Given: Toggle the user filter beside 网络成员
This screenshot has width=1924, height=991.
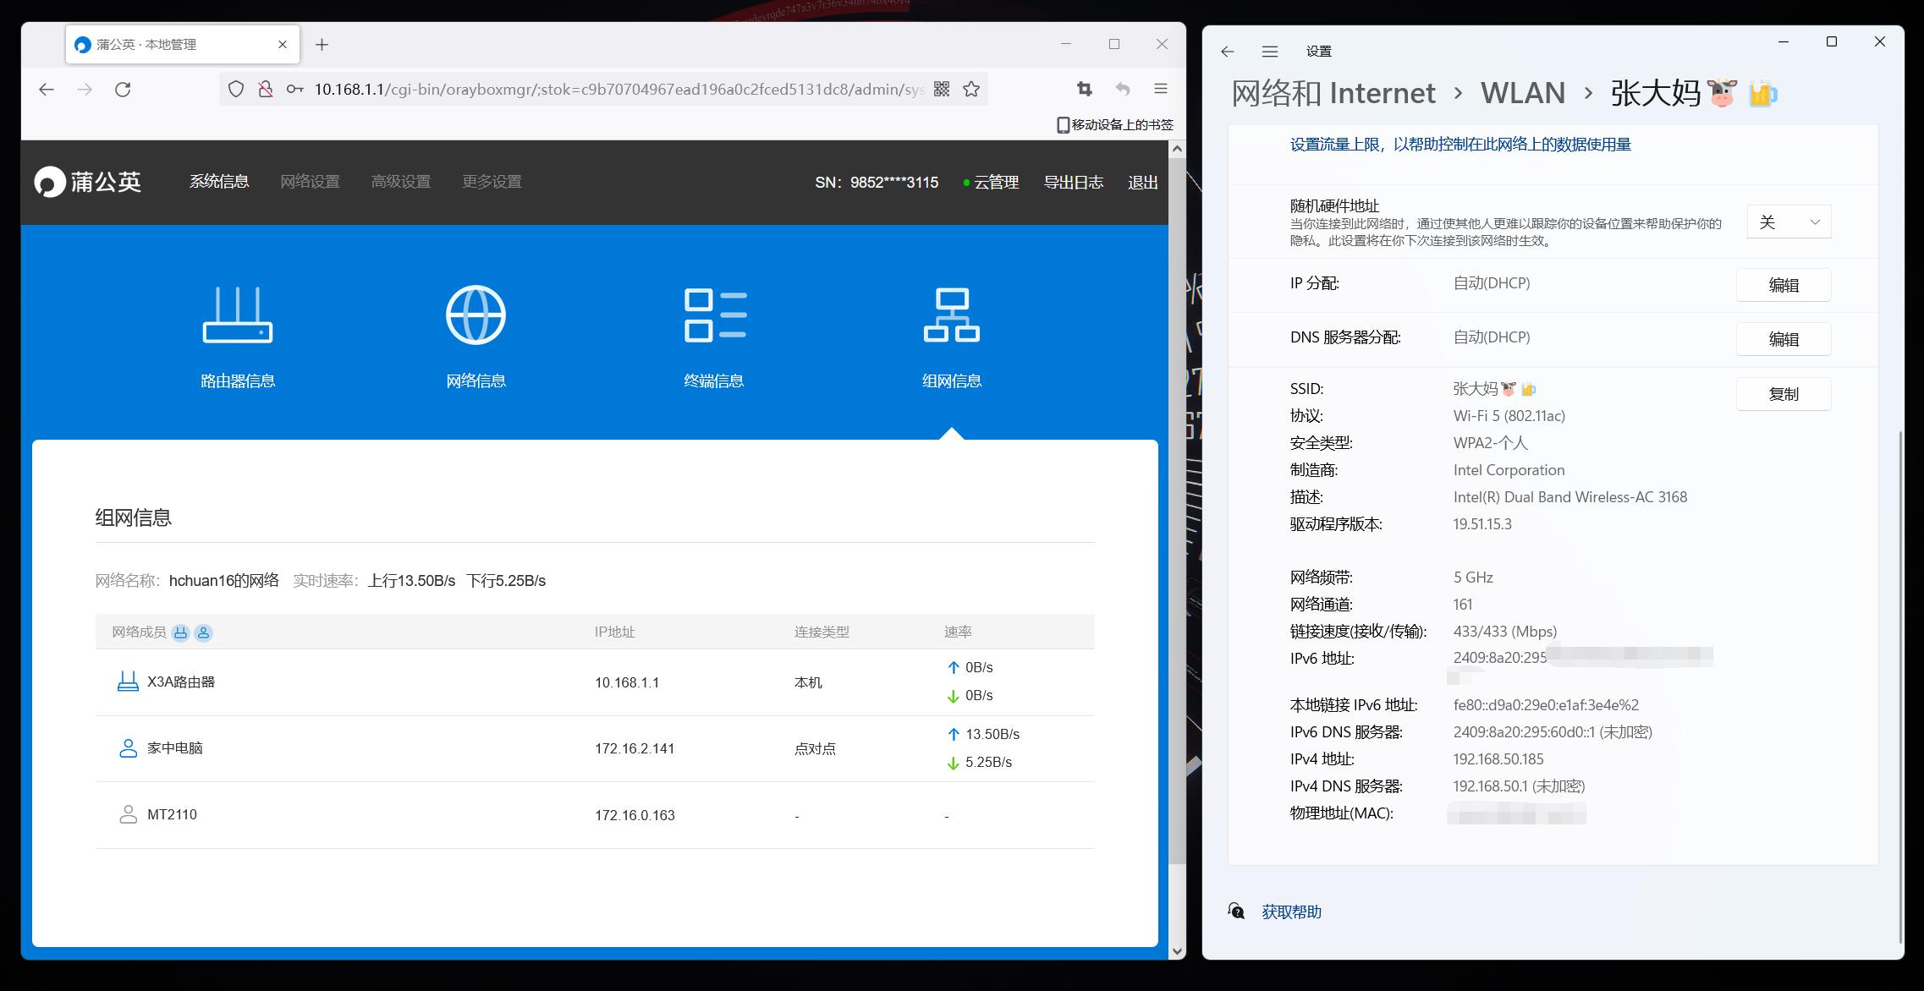Looking at the screenshot, I should pos(203,632).
